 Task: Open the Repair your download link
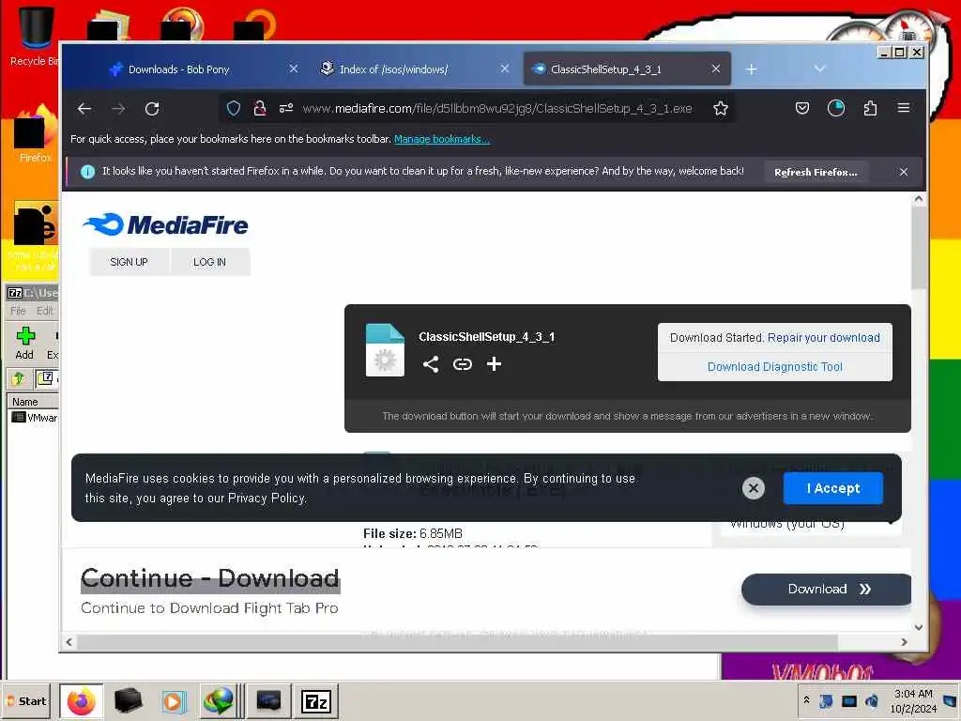(x=824, y=338)
